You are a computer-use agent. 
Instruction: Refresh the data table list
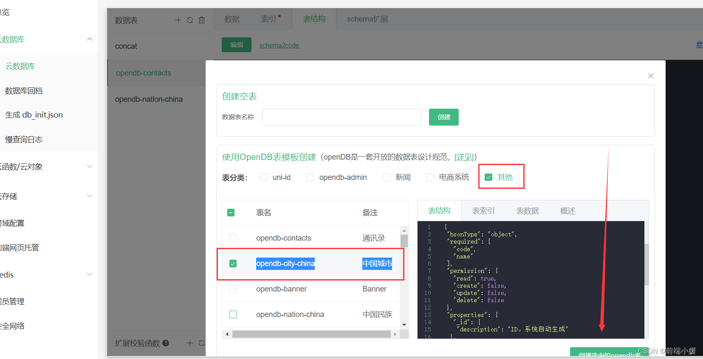[x=190, y=20]
